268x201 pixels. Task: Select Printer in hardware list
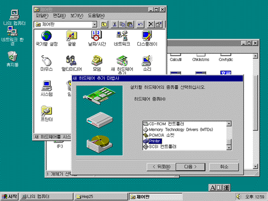pos(153,141)
